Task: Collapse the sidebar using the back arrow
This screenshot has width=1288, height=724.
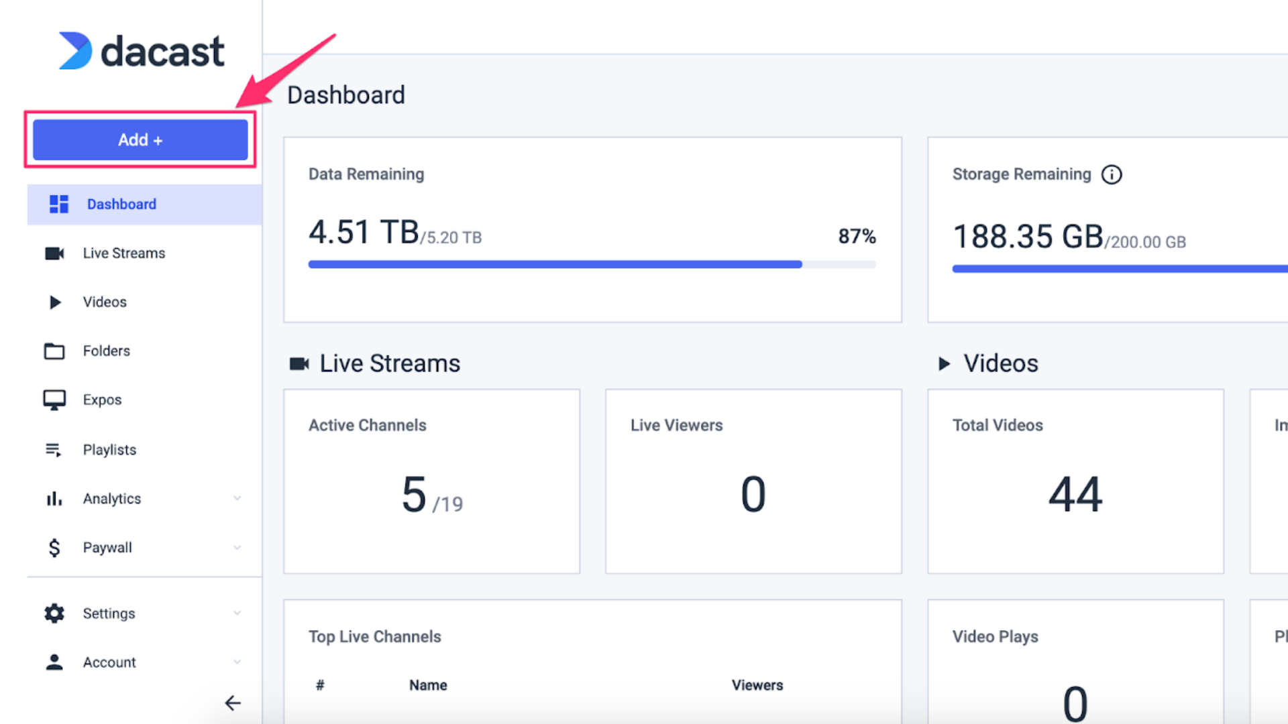Action: (233, 703)
